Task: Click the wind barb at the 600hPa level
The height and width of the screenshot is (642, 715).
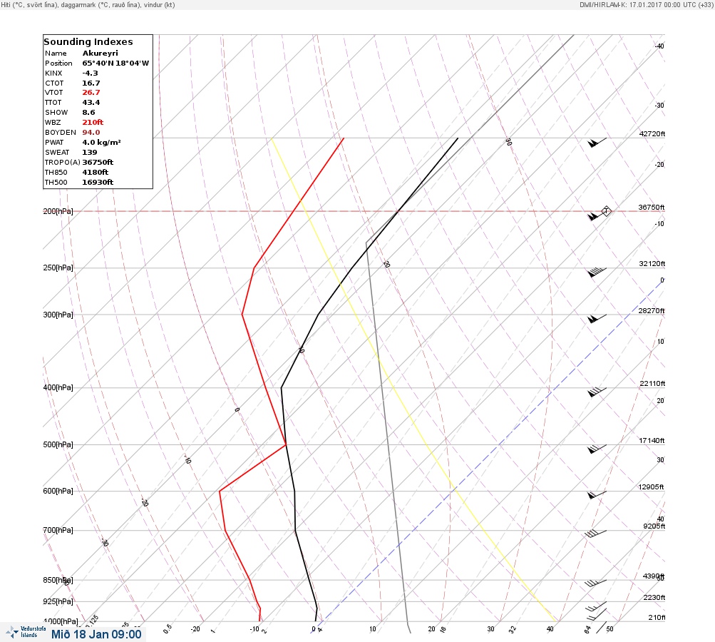Action: [597, 495]
